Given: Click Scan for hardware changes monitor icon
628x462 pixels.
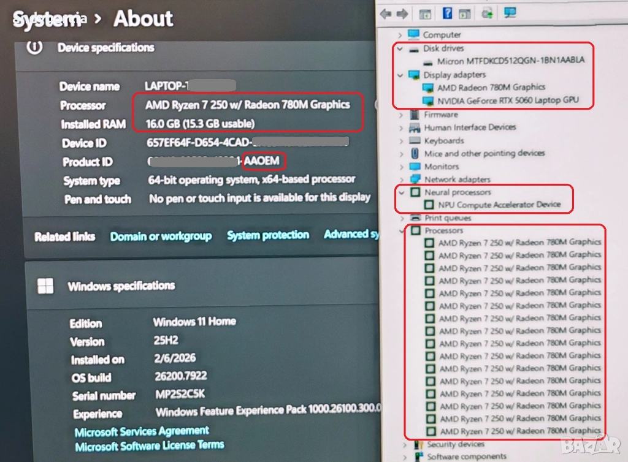Looking at the screenshot, I should [x=509, y=12].
